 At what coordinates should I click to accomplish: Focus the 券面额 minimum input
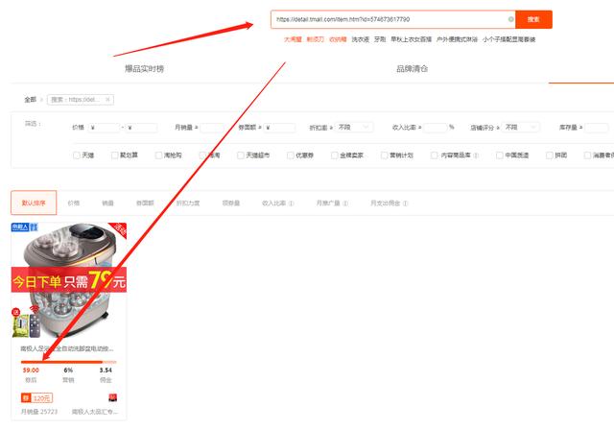tap(279, 128)
